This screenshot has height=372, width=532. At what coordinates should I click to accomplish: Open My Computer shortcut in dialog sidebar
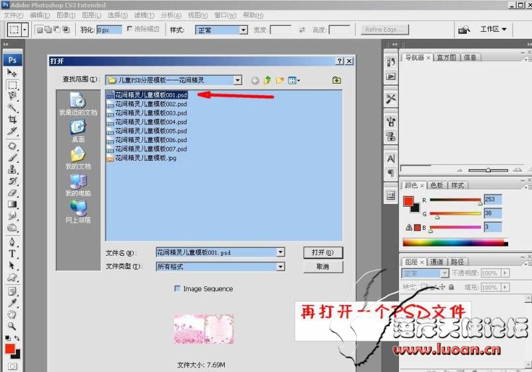coord(78,185)
